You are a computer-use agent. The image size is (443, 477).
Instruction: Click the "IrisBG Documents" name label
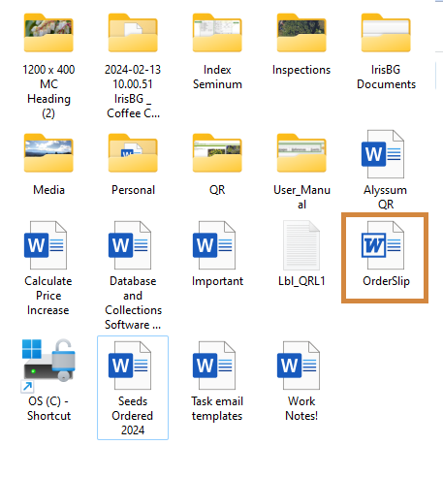(x=386, y=77)
